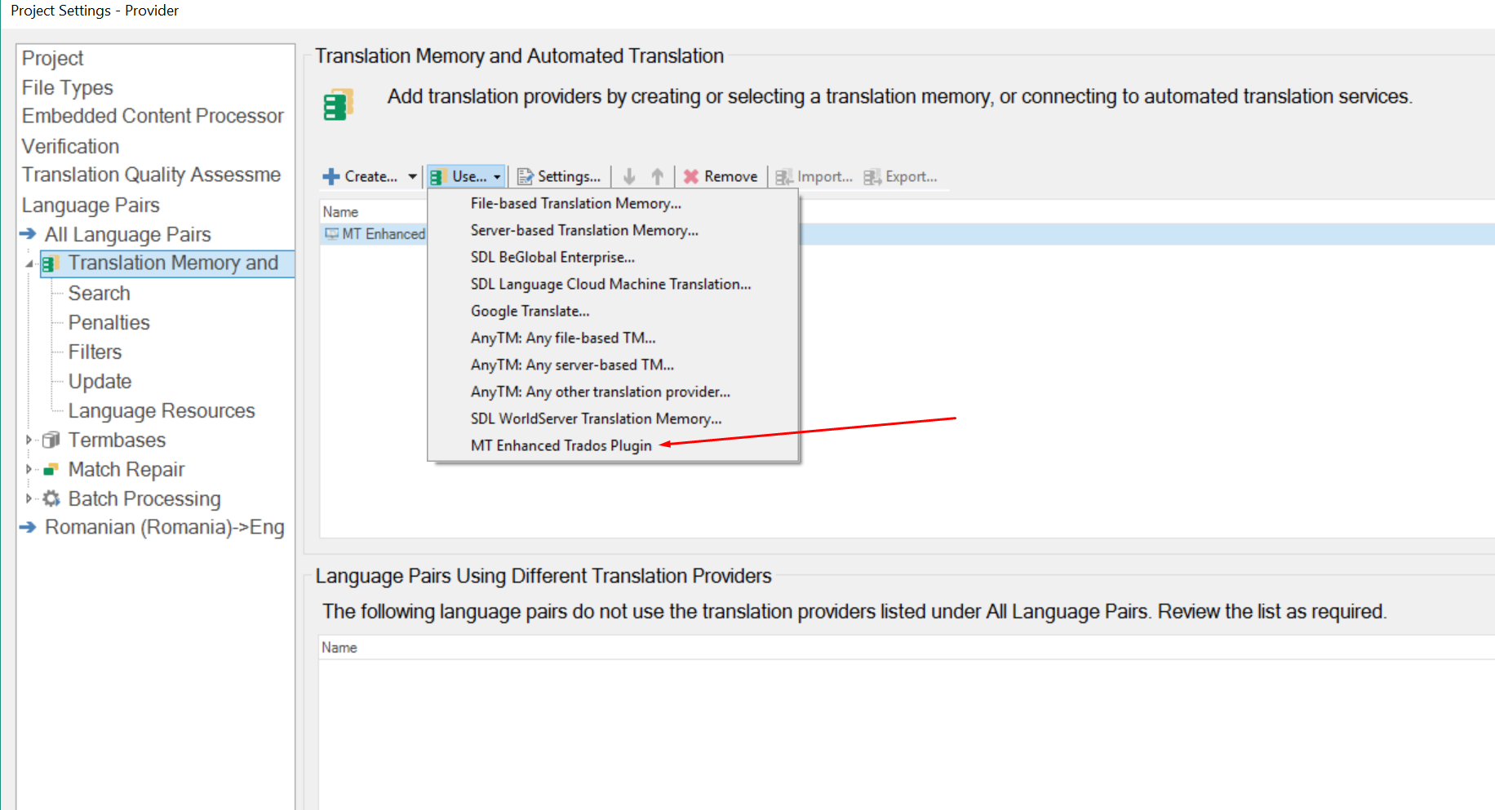
Task: Open the Use dropdown arrow
Action: point(497,176)
